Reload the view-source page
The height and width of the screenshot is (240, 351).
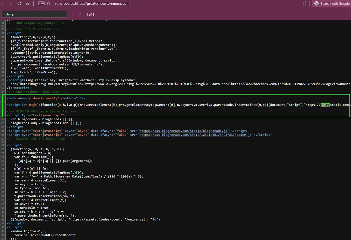[x=19, y=3]
